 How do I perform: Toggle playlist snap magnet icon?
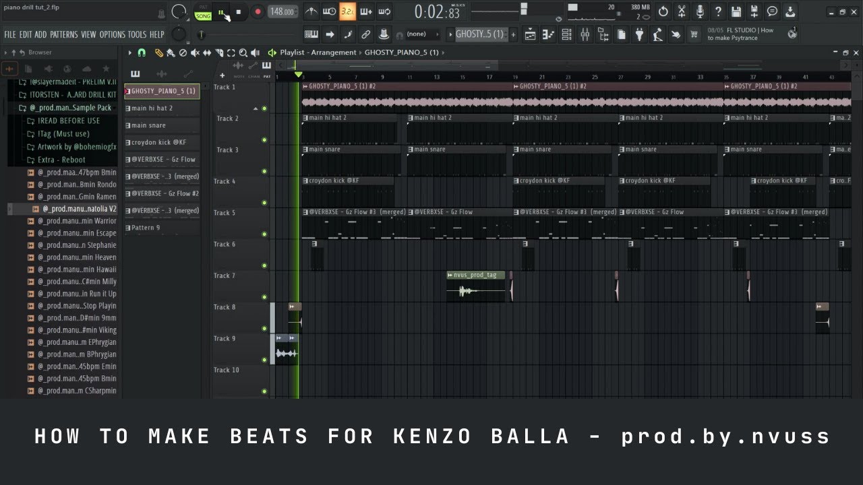pyautogui.click(x=142, y=53)
